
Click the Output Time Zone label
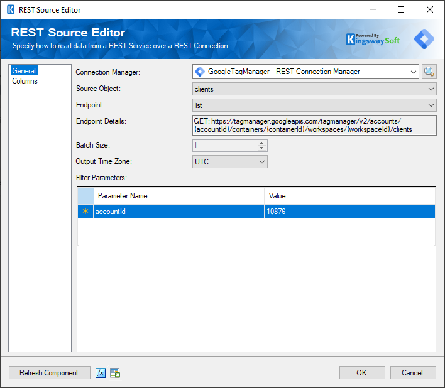pos(104,161)
